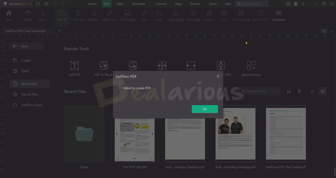The height and width of the screenshot is (178, 336).
Task: Open the Link tool
Action: pos(144,16)
